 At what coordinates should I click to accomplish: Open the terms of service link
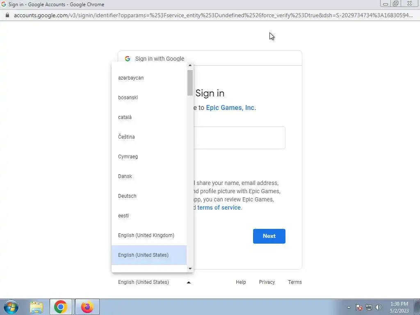[x=219, y=208]
